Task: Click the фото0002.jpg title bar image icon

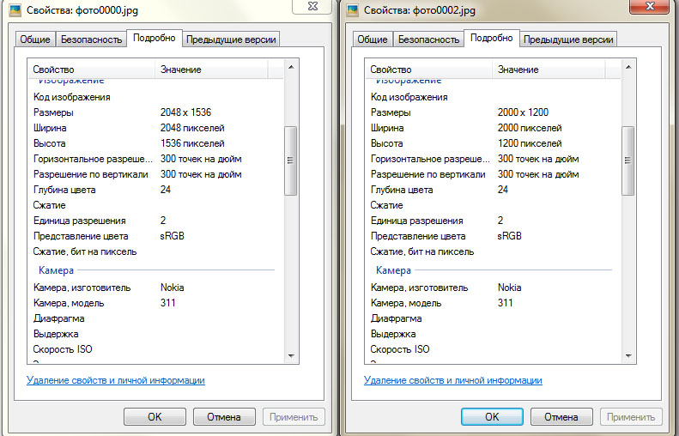Action: coord(353,10)
